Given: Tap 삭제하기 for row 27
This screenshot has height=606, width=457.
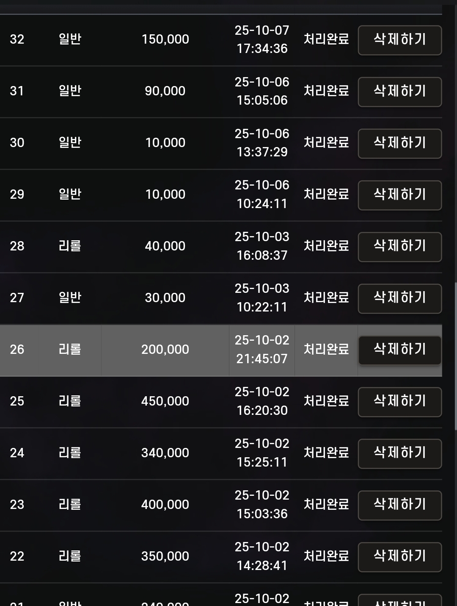Looking at the screenshot, I should [400, 298].
